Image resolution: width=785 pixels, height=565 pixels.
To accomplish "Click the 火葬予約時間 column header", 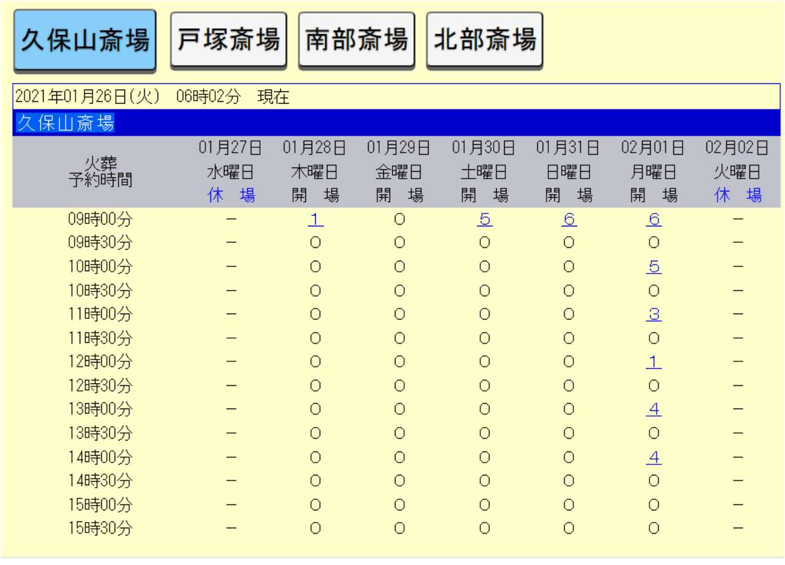I will click(x=100, y=172).
